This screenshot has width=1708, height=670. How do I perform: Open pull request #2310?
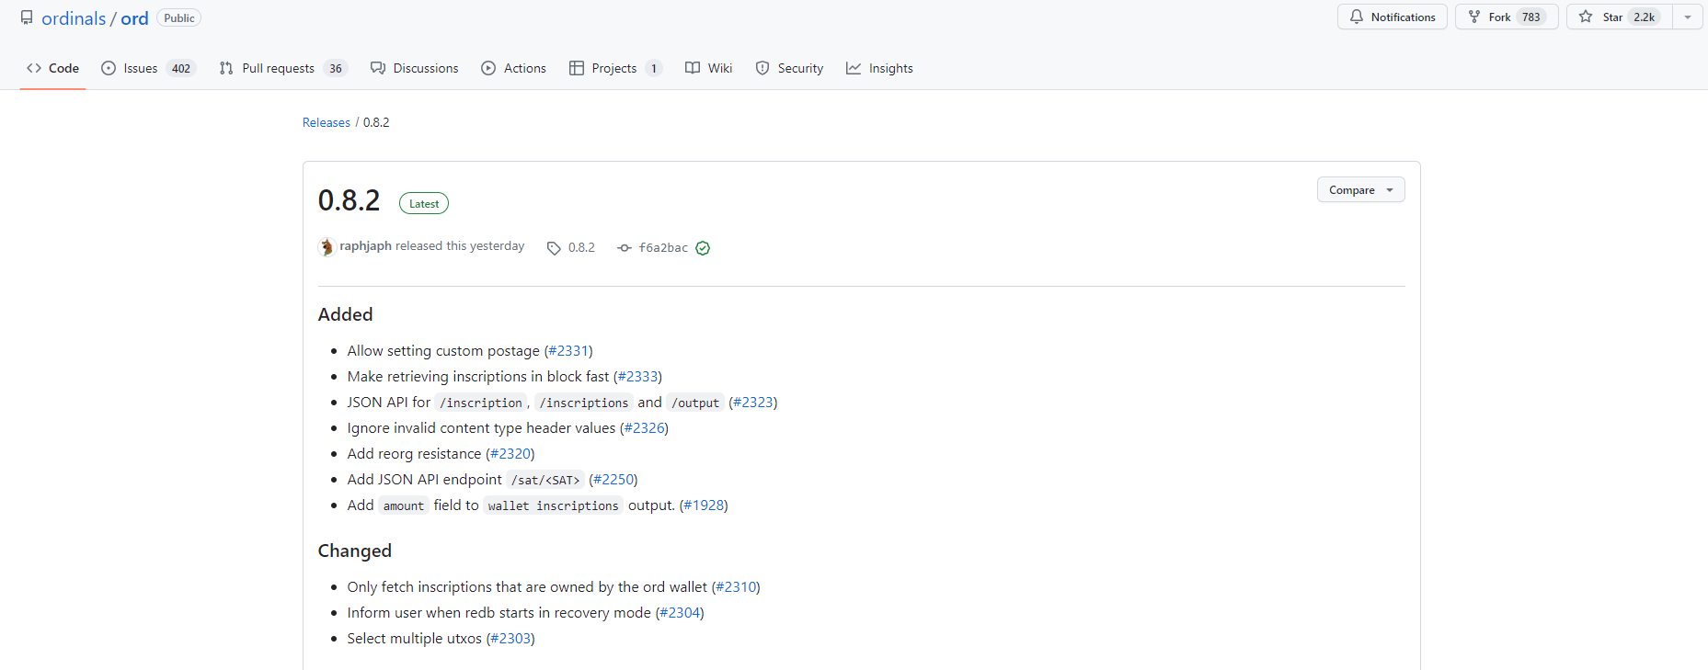pyautogui.click(x=736, y=587)
